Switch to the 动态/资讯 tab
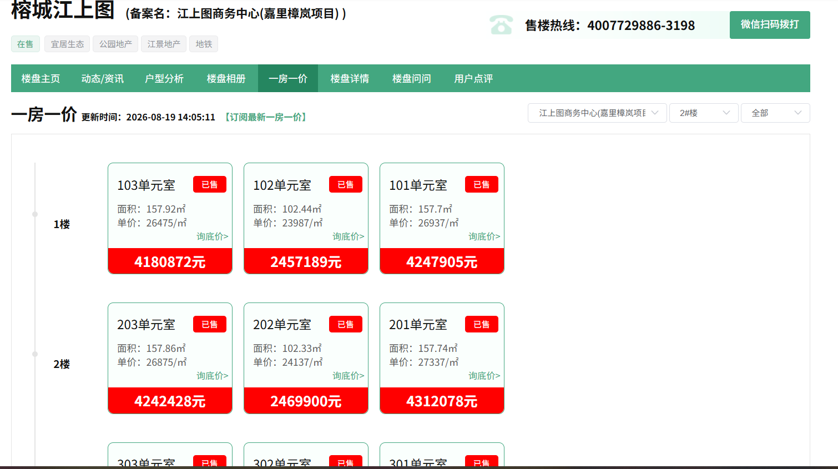The image size is (838, 469). 103,79
